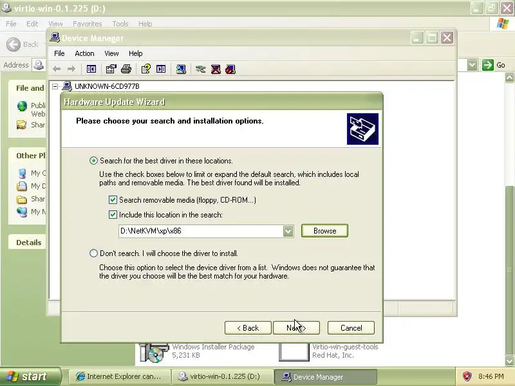The width and height of the screenshot is (515, 386).
Task: Switch to virtio-win-0.1.225 (D:) taskbar button
Action: click(222, 376)
